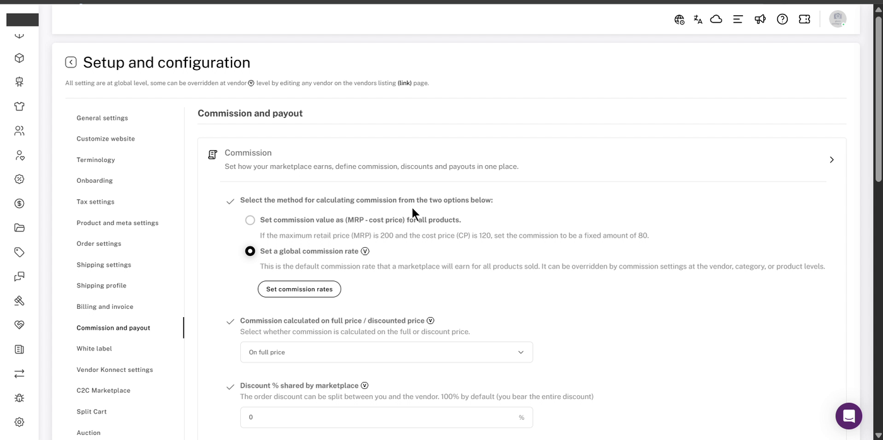Click the box products icon in sidebar
Viewport: 883px width, 440px height.
(20, 58)
